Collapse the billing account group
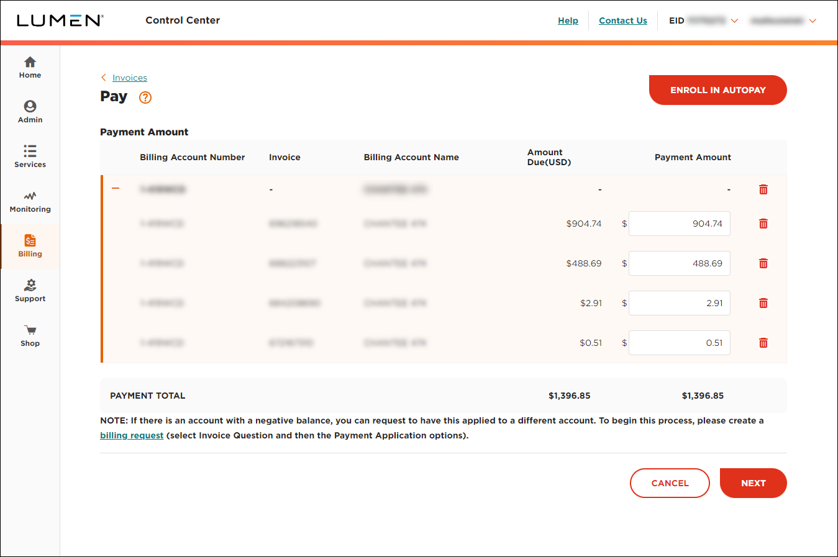This screenshot has width=838, height=557. pos(116,188)
